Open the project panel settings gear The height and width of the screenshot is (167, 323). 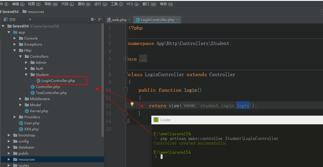point(92,19)
